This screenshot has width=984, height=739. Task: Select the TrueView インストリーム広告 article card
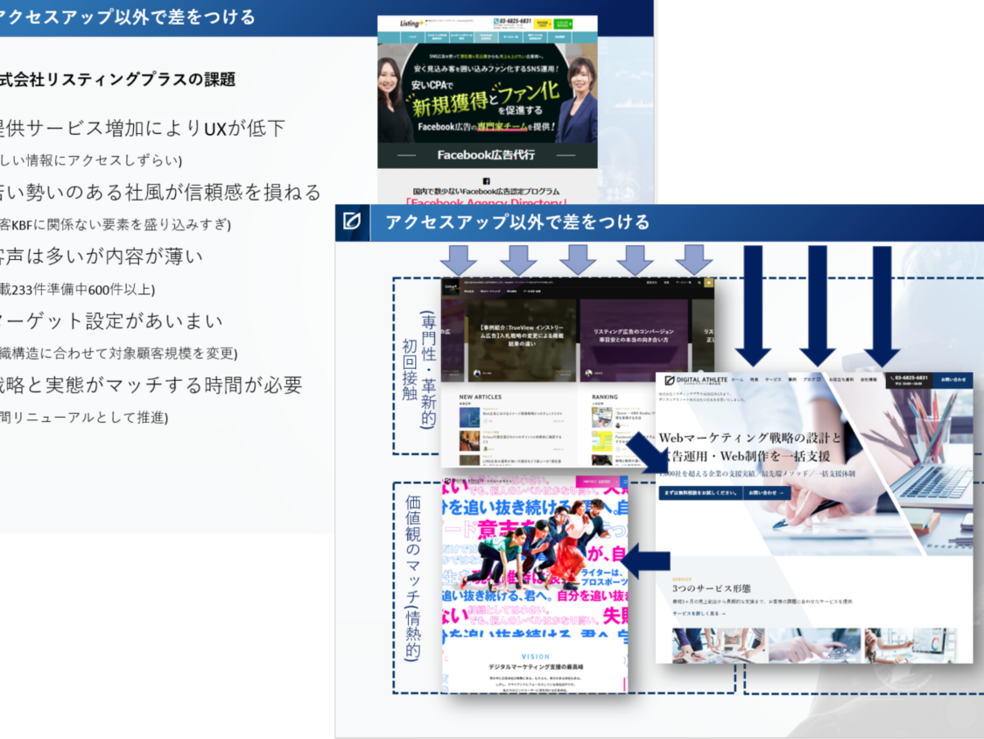click(522, 340)
